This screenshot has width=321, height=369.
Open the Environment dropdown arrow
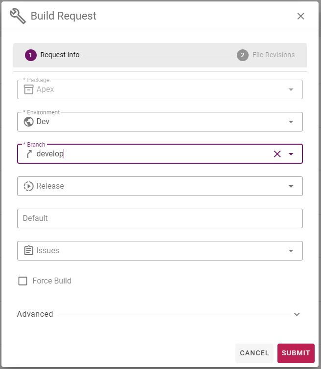click(291, 122)
